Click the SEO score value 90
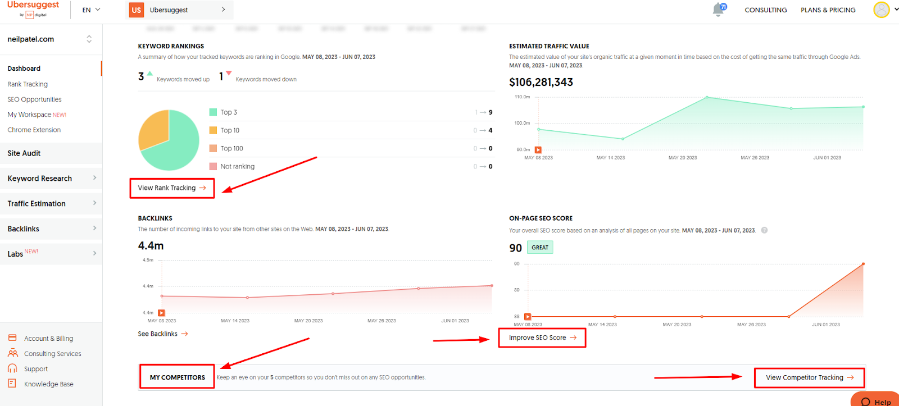 (x=515, y=248)
